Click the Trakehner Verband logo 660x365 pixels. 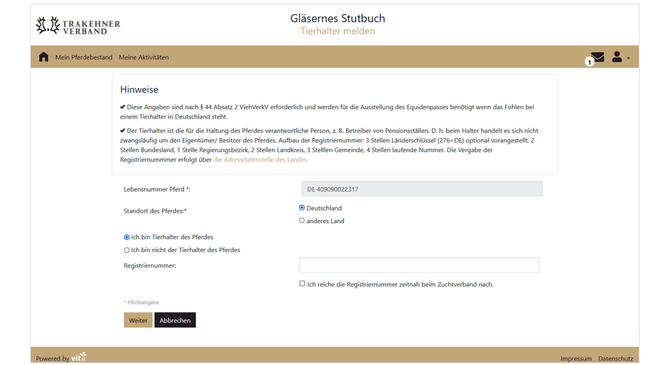[x=78, y=25]
